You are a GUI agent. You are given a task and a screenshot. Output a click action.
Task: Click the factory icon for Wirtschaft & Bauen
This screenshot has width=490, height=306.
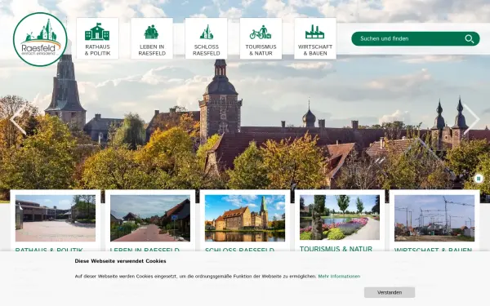tap(314, 32)
